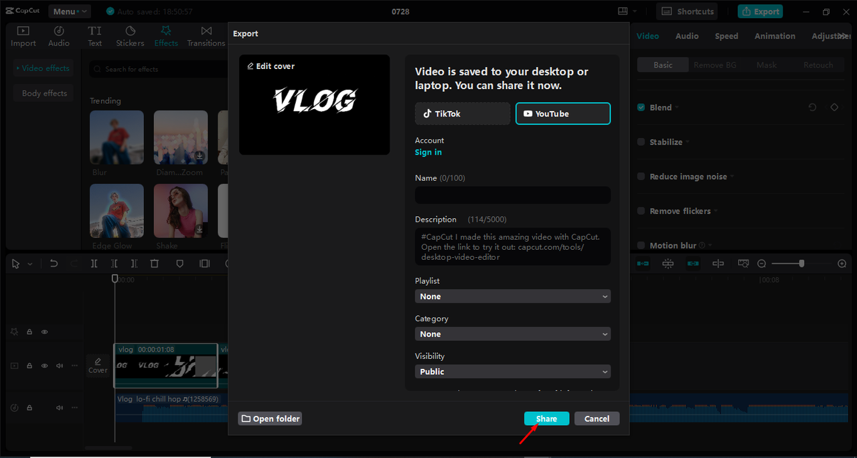Click the Sign in link
The height and width of the screenshot is (458, 857).
[428, 152]
